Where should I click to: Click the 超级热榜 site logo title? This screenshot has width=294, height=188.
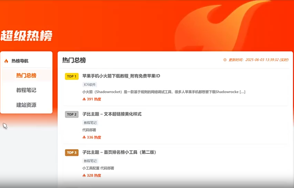tap(26, 36)
